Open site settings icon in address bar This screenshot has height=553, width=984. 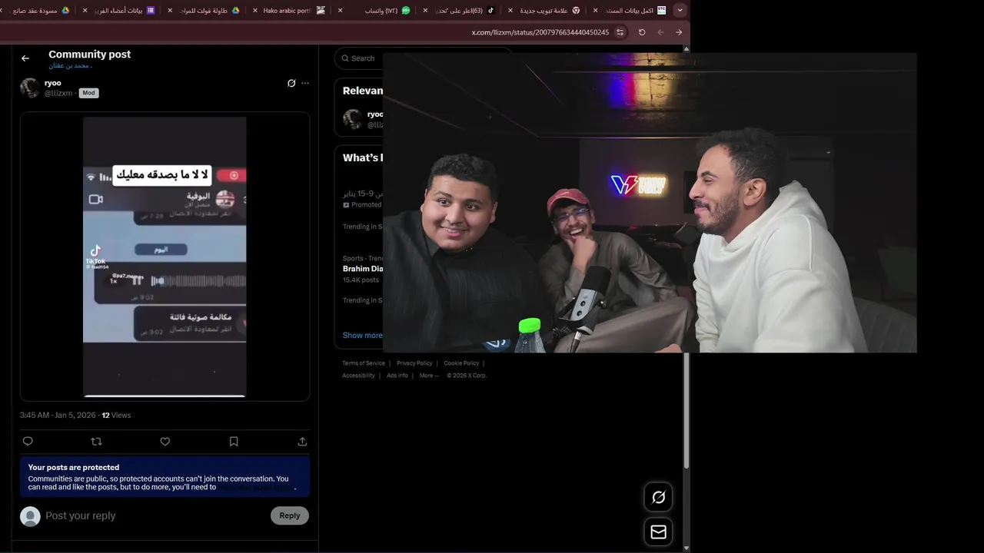(x=620, y=32)
